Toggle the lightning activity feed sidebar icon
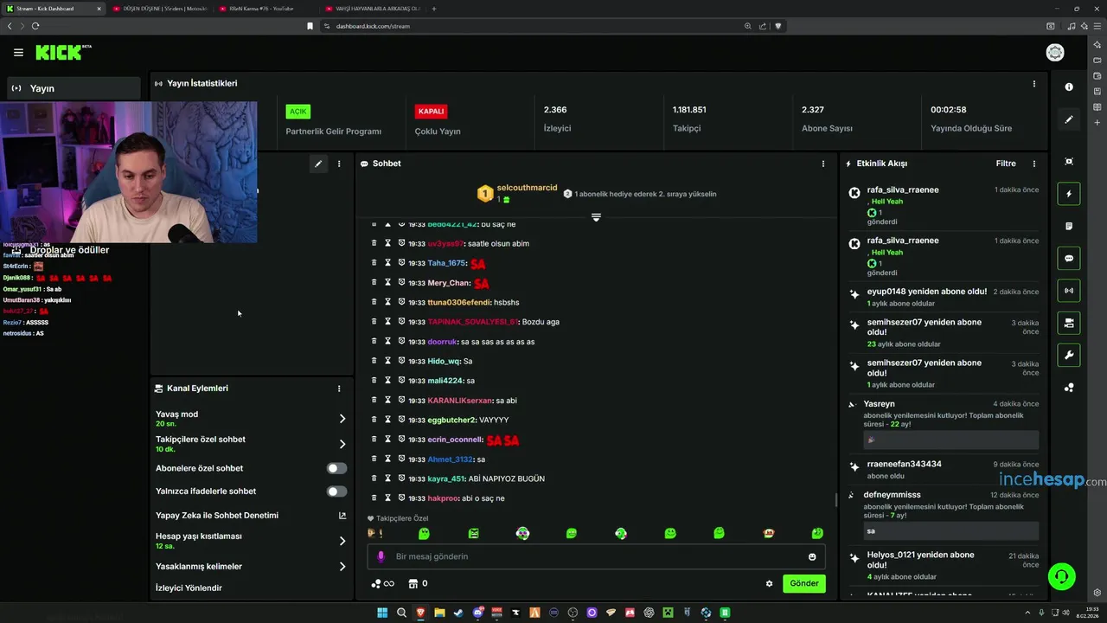Image resolution: width=1107 pixels, height=623 pixels. [x=1069, y=194]
